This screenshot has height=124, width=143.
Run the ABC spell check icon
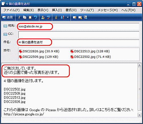tap(49, 17)
